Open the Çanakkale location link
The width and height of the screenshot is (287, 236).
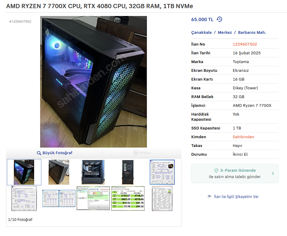click(201, 32)
